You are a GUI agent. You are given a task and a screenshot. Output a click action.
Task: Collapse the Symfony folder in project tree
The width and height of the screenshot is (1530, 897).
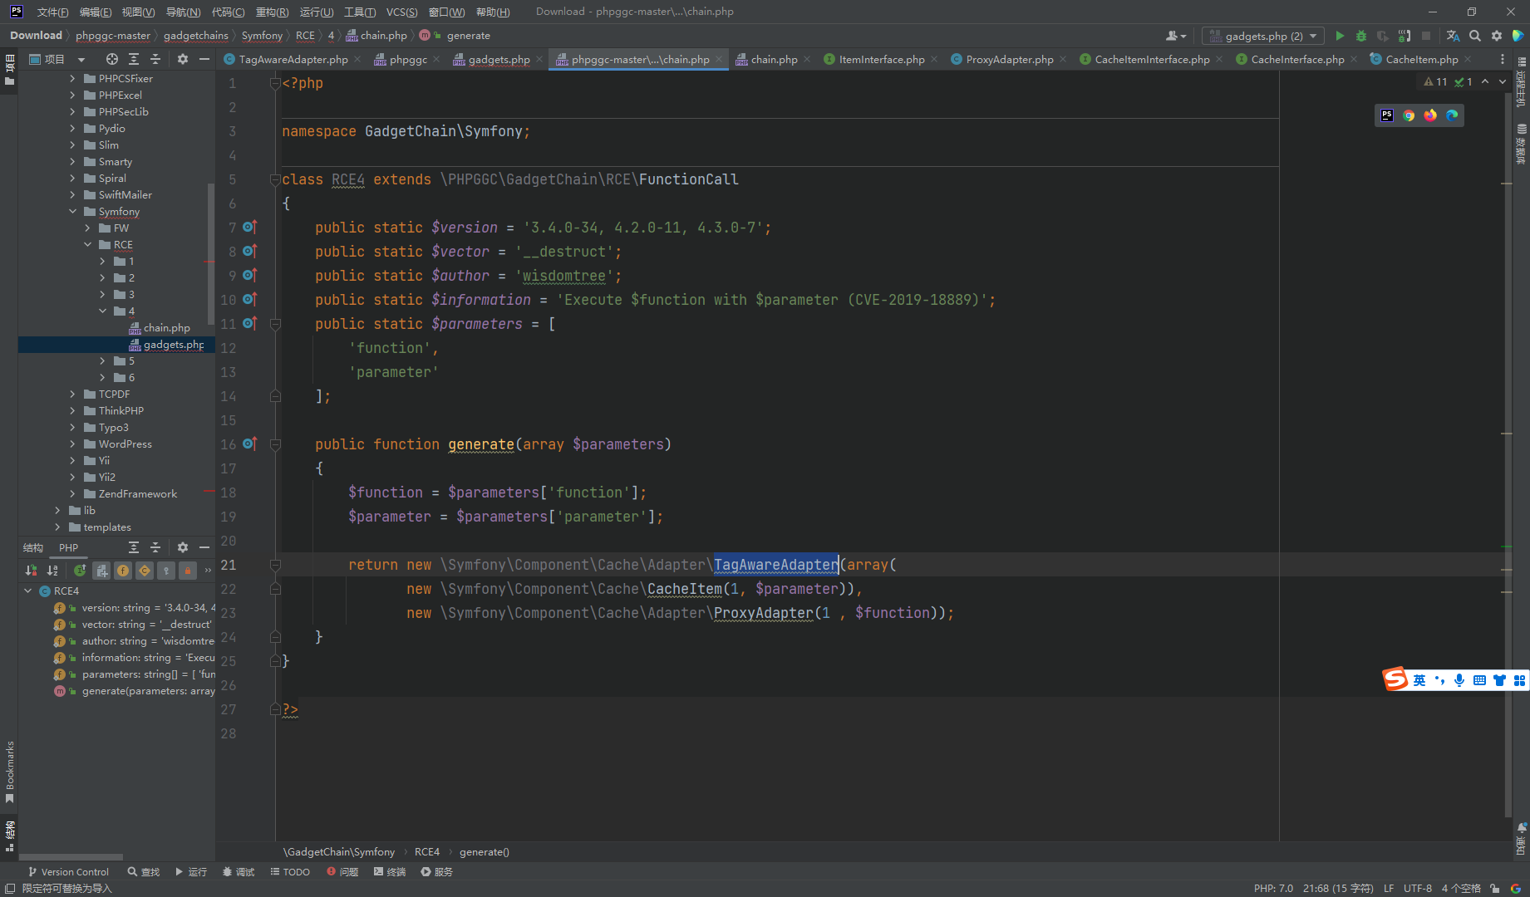[72, 212]
